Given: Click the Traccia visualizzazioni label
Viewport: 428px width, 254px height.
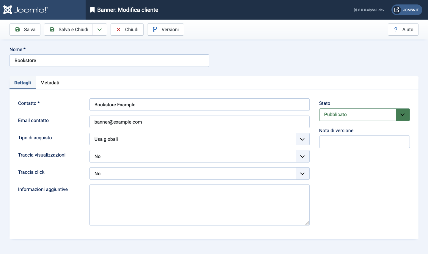Looking at the screenshot, I should (42, 155).
